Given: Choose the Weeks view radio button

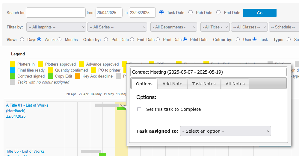Looking at the screenshot, I should tap(39, 40).
